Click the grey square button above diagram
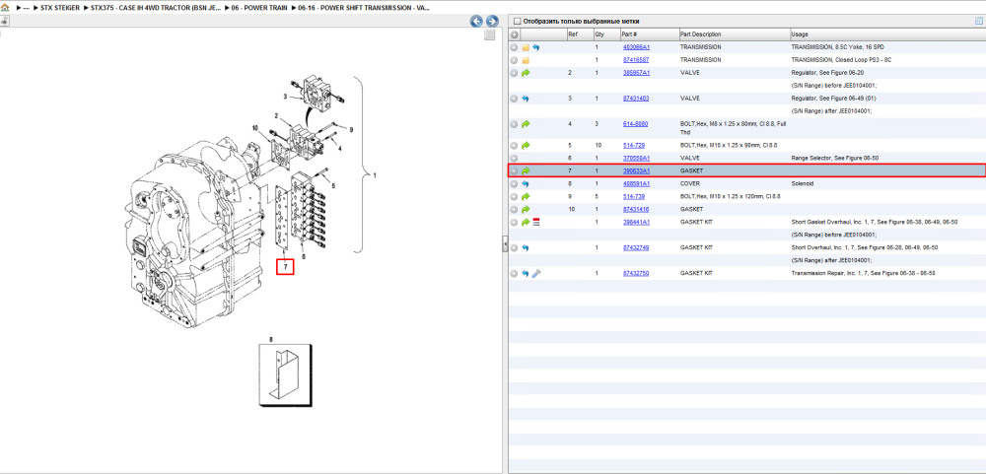This screenshot has height=474, width=986. [490, 35]
